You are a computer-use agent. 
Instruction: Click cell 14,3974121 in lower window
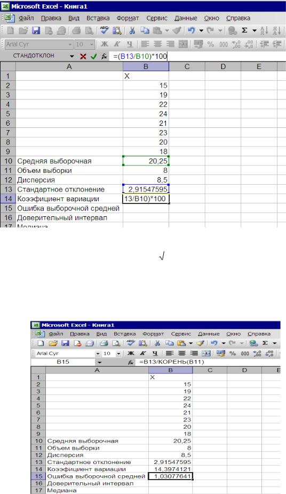pyautogui.click(x=170, y=469)
